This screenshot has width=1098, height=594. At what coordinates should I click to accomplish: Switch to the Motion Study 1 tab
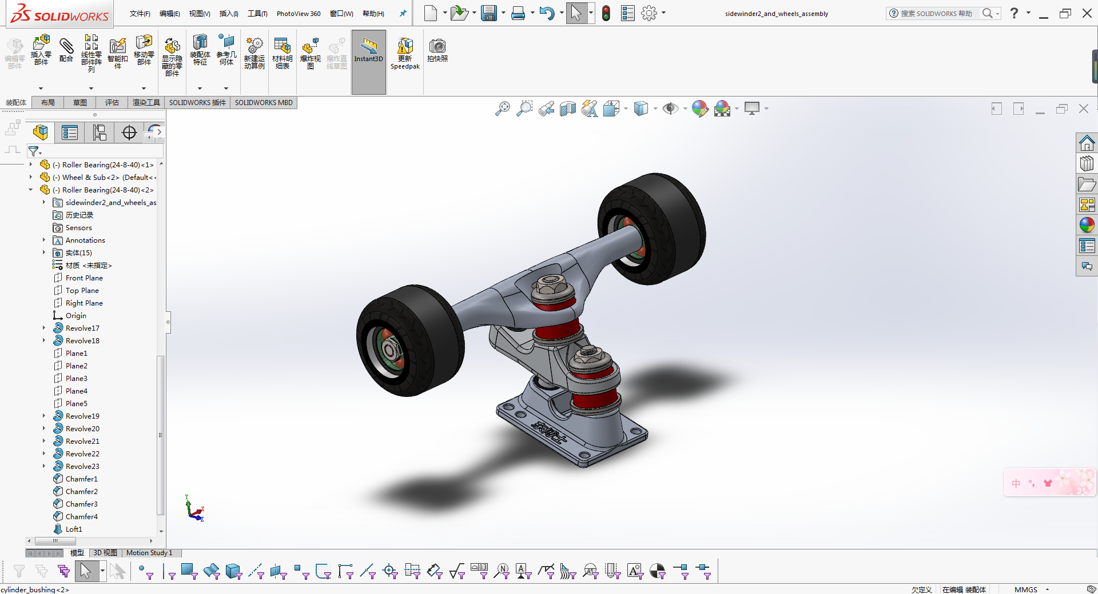tap(149, 553)
